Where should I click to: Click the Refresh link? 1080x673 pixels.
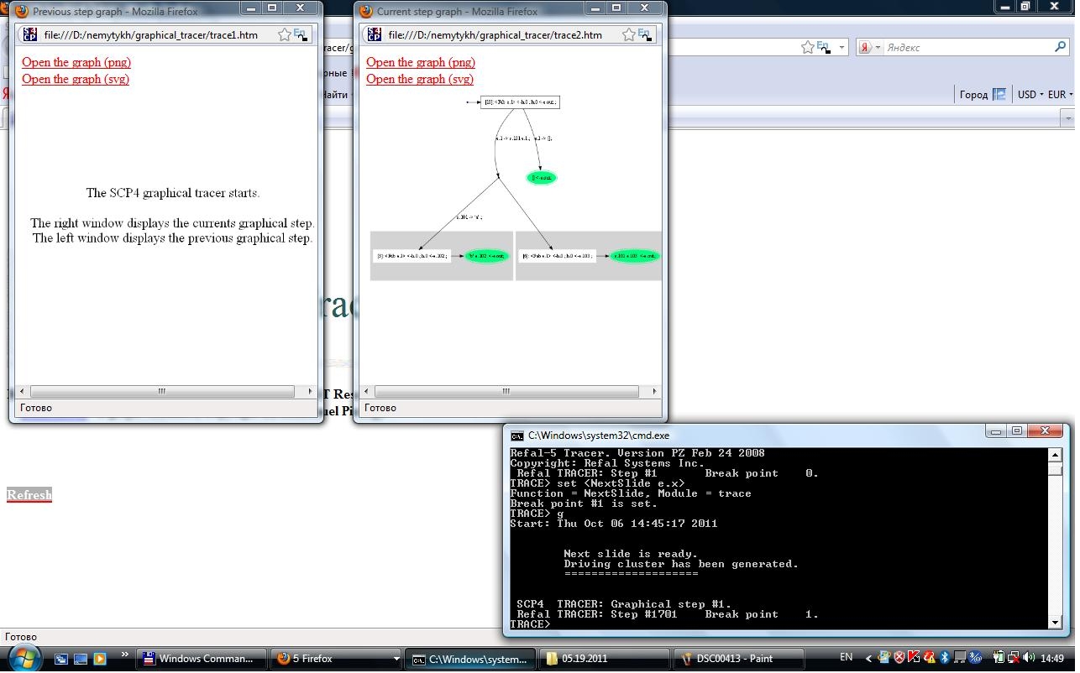pyautogui.click(x=29, y=495)
